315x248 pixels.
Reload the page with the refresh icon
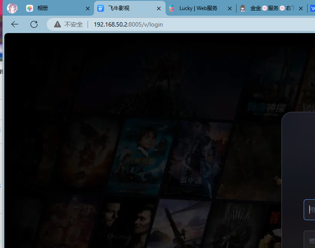tap(34, 24)
